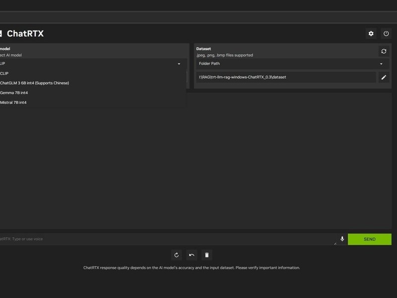This screenshot has width=397, height=298.
Task: Pick Mistral 7B int4 model
Action: (93, 102)
